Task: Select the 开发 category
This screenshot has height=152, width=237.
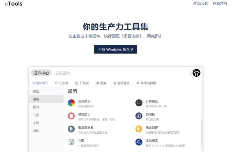Action: tap(46, 115)
